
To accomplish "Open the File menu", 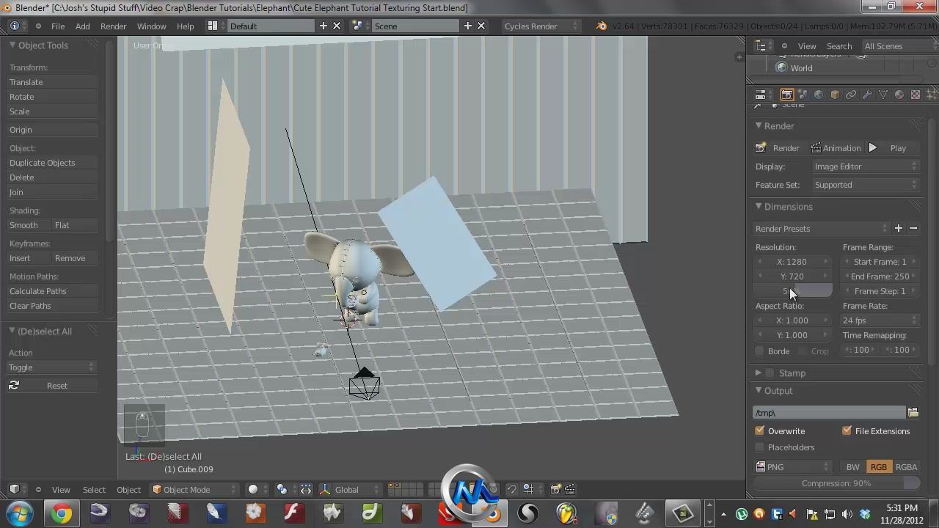I will pyautogui.click(x=57, y=26).
